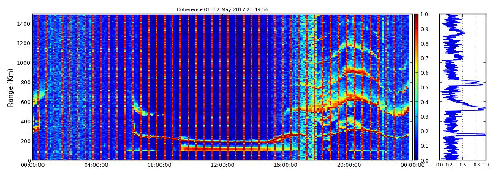Click the first 00:00:00 label starting the time axis
Image resolution: width=497 pixels, height=175 pixels.
coord(32,165)
